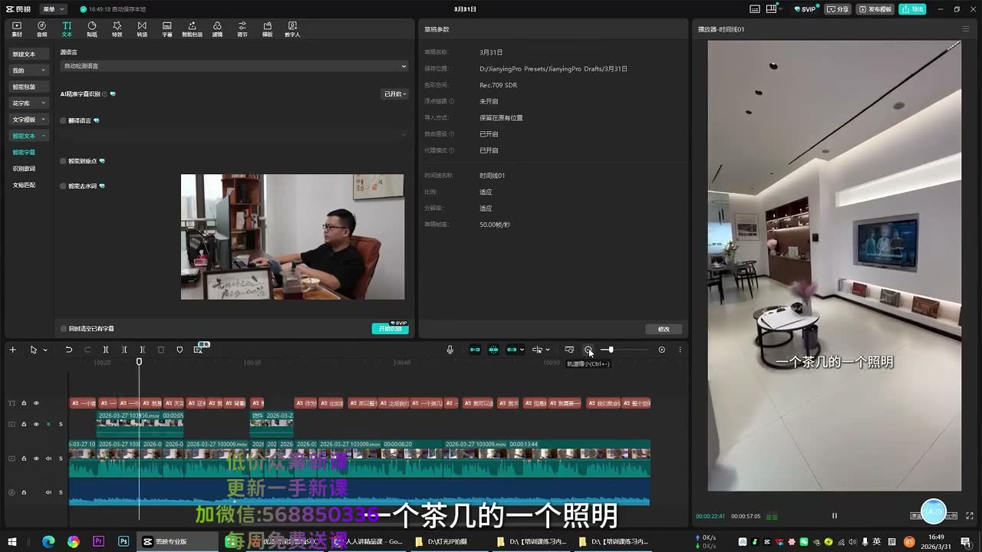982x552 pixels.
Task: Open the 转场 transitions panel
Action: coord(142,29)
